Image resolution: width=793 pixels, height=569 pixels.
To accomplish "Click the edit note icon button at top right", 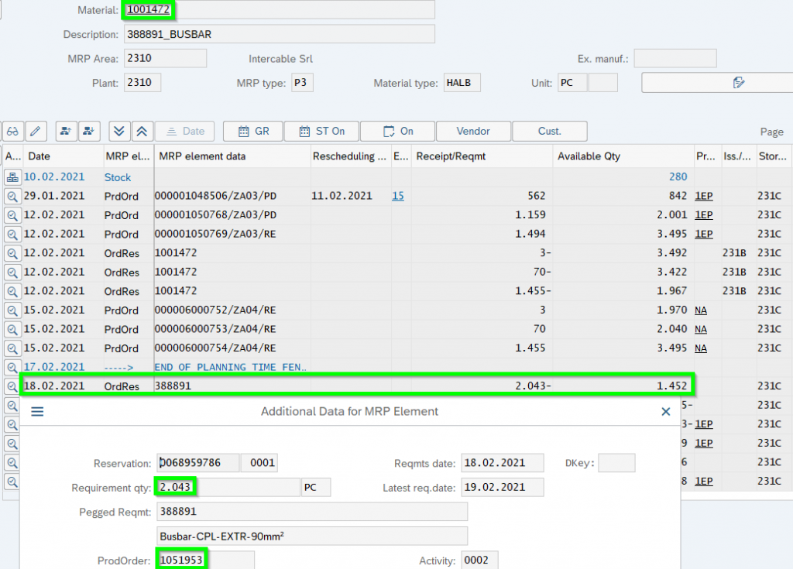I will point(716,83).
